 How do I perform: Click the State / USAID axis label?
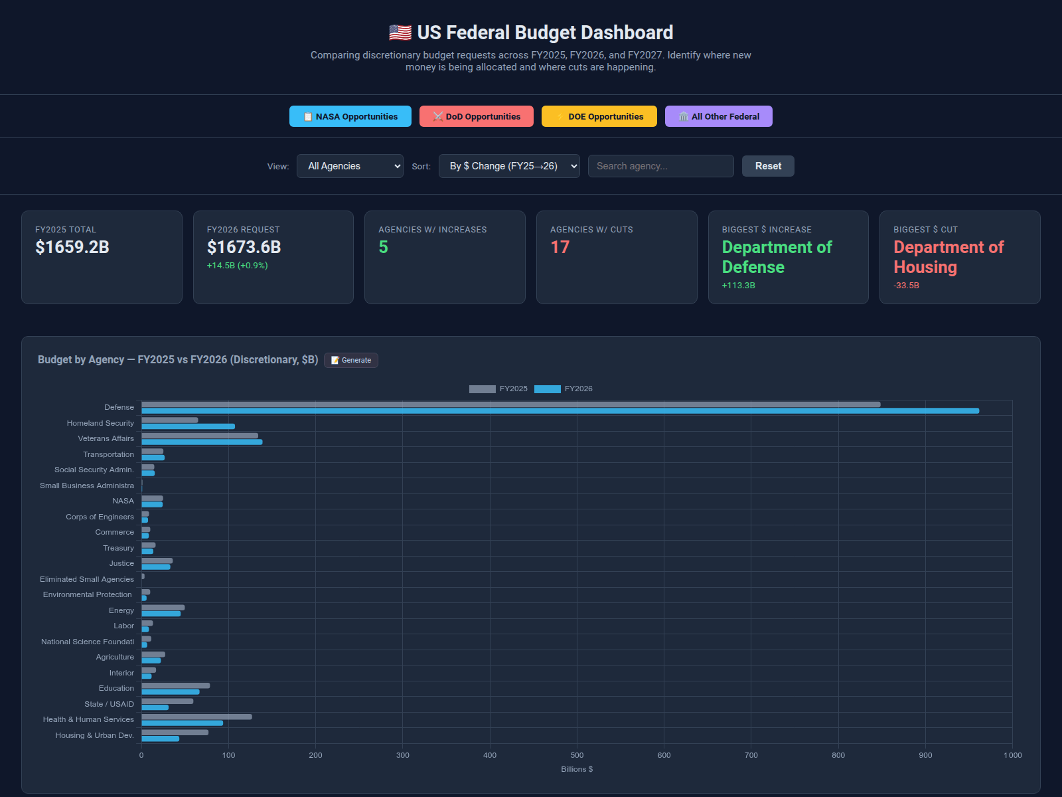[109, 704]
